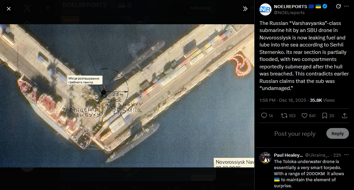Like the tweet with 641 likes
Viewport: 354px width, 190px height.
pyautogui.click(x=309, y=116)
